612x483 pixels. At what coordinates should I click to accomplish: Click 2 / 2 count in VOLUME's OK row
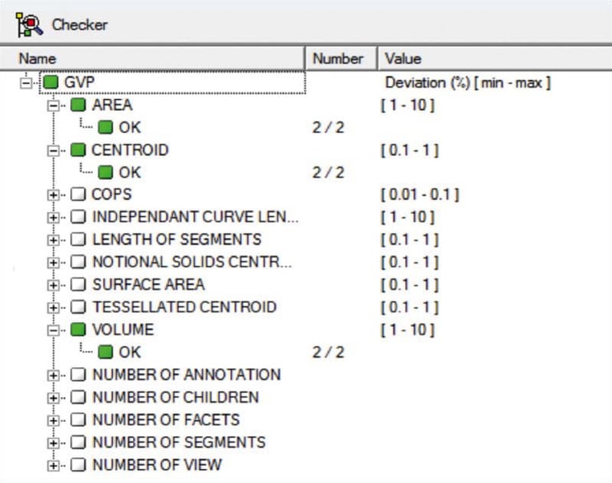328,352
